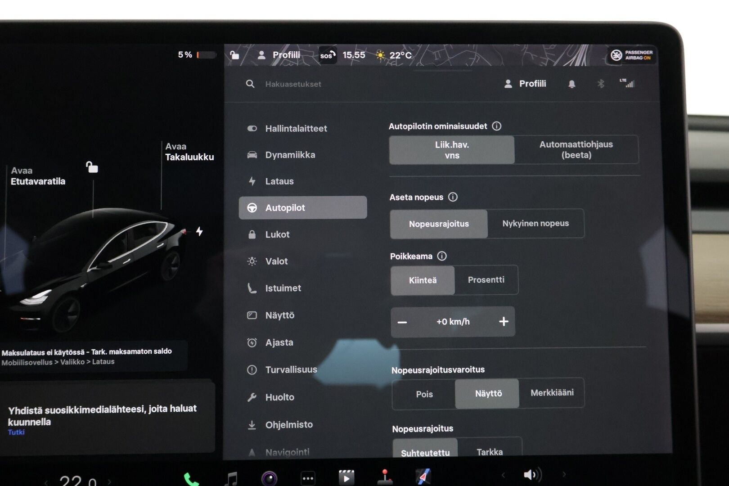729x486 pixels.
Task: Click the search magnifier icon
Action: 250,84
